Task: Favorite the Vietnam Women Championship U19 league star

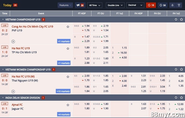Action: point(182,69)
